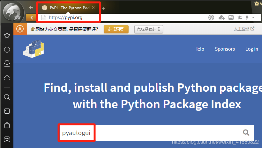Click the pinwheel fan icon in address bar
This screenshot has height=148, width=262.
(x=211, y=17)
